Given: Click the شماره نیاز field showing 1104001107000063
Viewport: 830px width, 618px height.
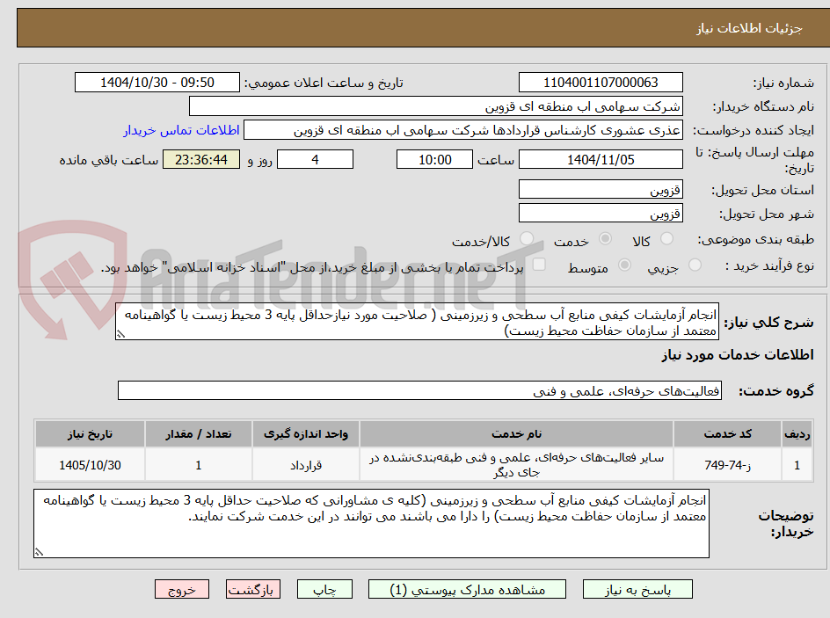Looking at the screenshot, I should click(x=601, y=82).
